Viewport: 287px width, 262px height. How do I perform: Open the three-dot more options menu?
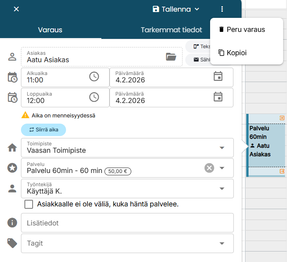click(x=222, y=9)
